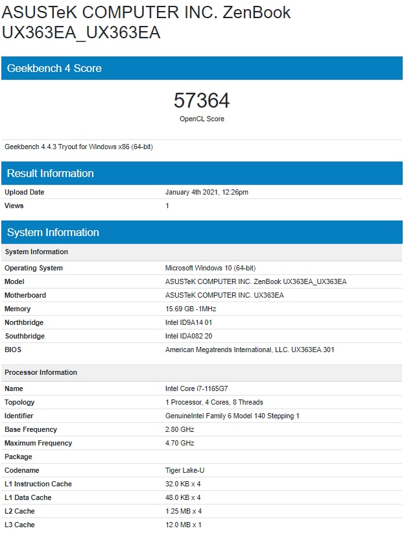The width and height of the screenshot is (404, 535).
Task: Select American Megatrends UX363EA.301 value
Action: [x=250, y=350]
